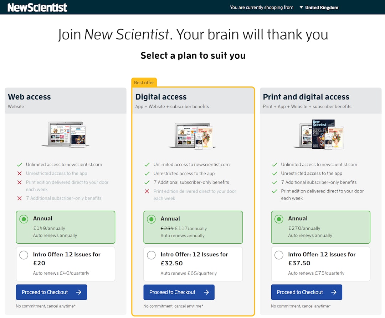385x318 pixels.
Task: Select Annual £117 Digital access option
Action: (x=152, y=219)
